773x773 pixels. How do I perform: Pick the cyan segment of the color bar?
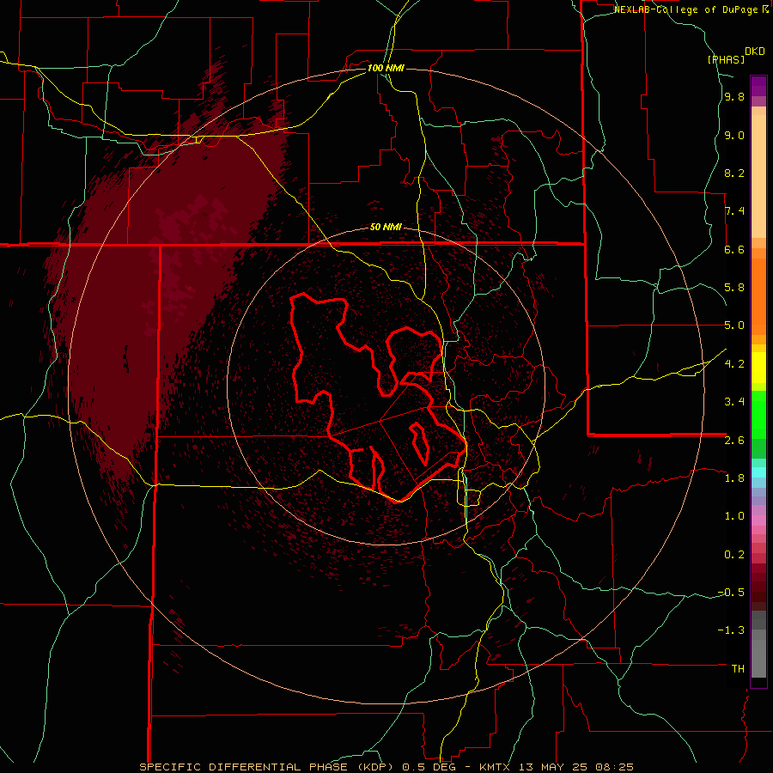[x=758, y=472]
